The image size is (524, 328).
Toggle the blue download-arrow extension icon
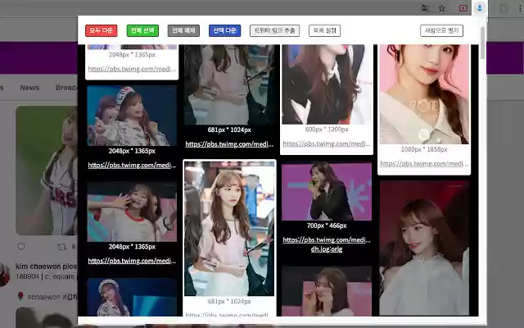click(480, 8)
